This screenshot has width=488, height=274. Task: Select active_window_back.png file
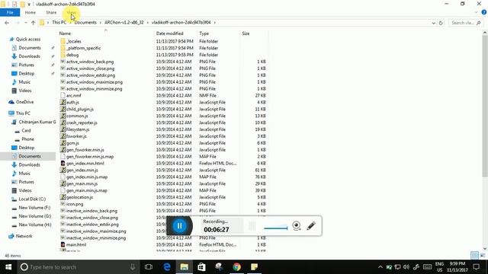point(90,62)
